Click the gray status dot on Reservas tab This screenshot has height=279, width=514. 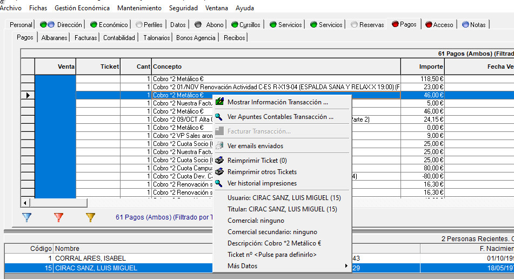coord(354,24)
